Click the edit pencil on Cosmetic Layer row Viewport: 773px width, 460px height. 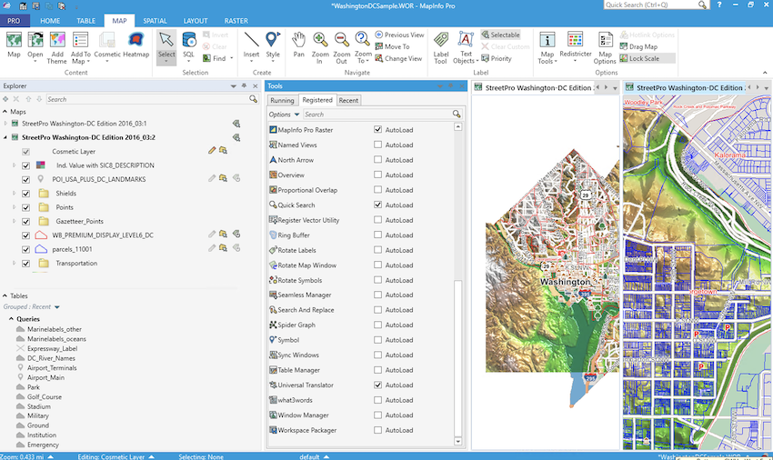212,150
